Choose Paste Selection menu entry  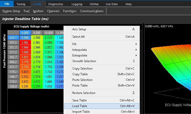[x=102, y=80]
